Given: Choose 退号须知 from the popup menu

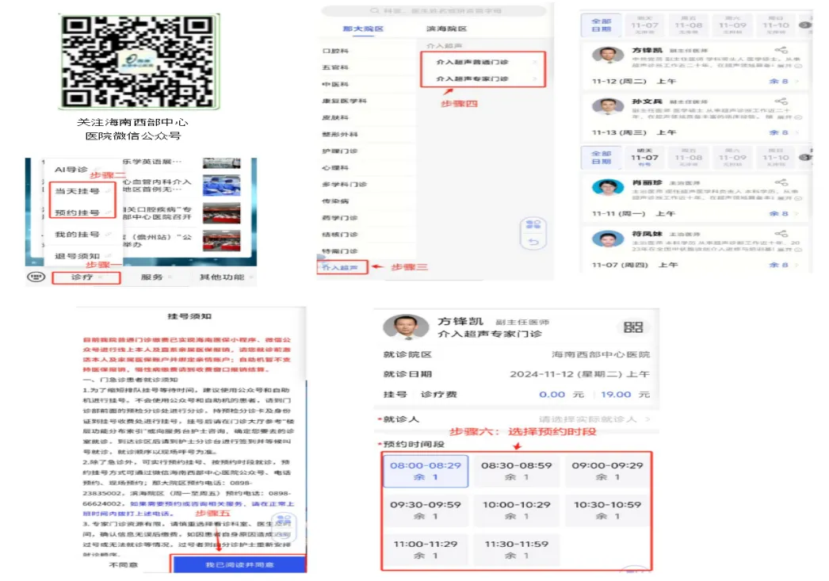Looking at the screenshot, I should [78, 256].
